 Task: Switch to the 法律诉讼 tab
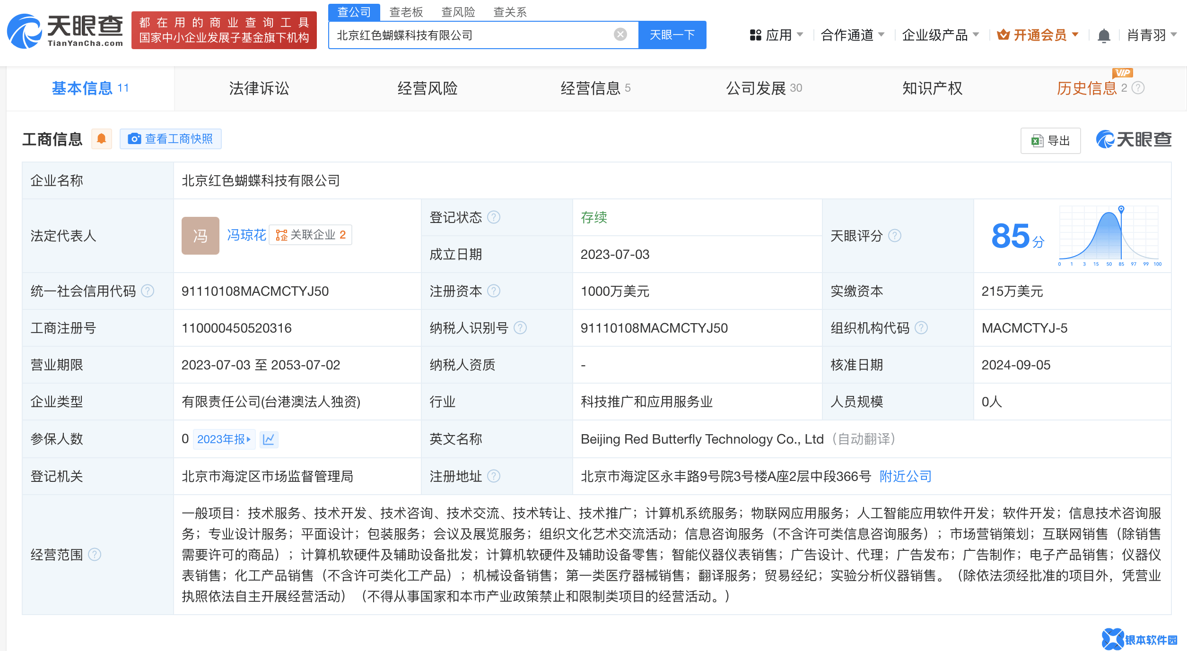[x=259, y=88]
